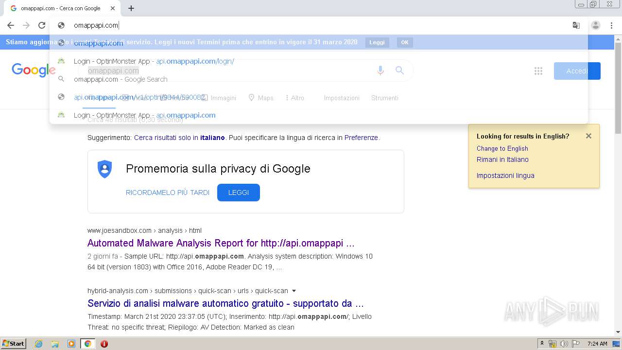The image size is (622, 350).
Task: Click the Accedi sign-in button
Action: click(577, 71)
